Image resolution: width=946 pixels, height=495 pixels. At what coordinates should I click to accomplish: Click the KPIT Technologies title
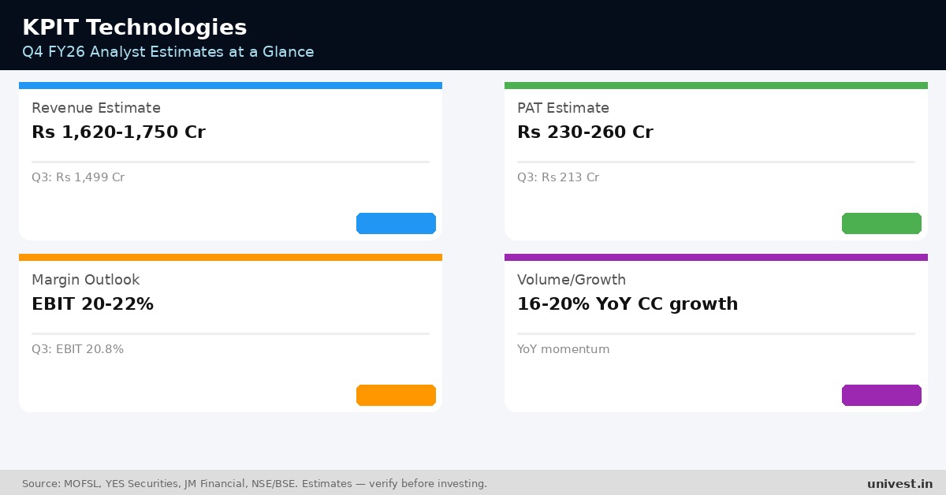coord(135,28)
